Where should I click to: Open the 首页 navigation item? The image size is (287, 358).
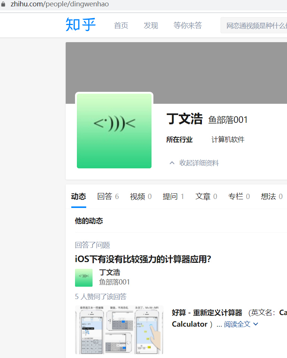(x=121, y=25)
